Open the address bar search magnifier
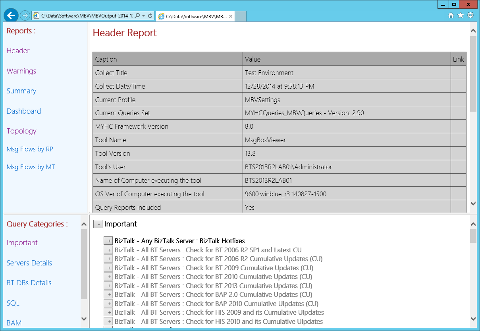The image size is (480, 331). (137, 16)
